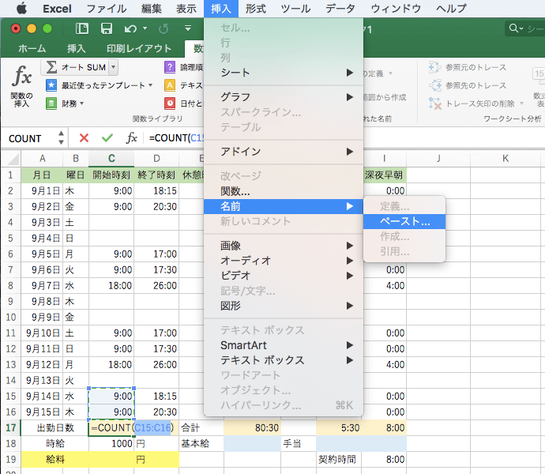Click the workbook template icon in toolbar
The height and width of the screenshot is (474, 545).
click(82, 28)
